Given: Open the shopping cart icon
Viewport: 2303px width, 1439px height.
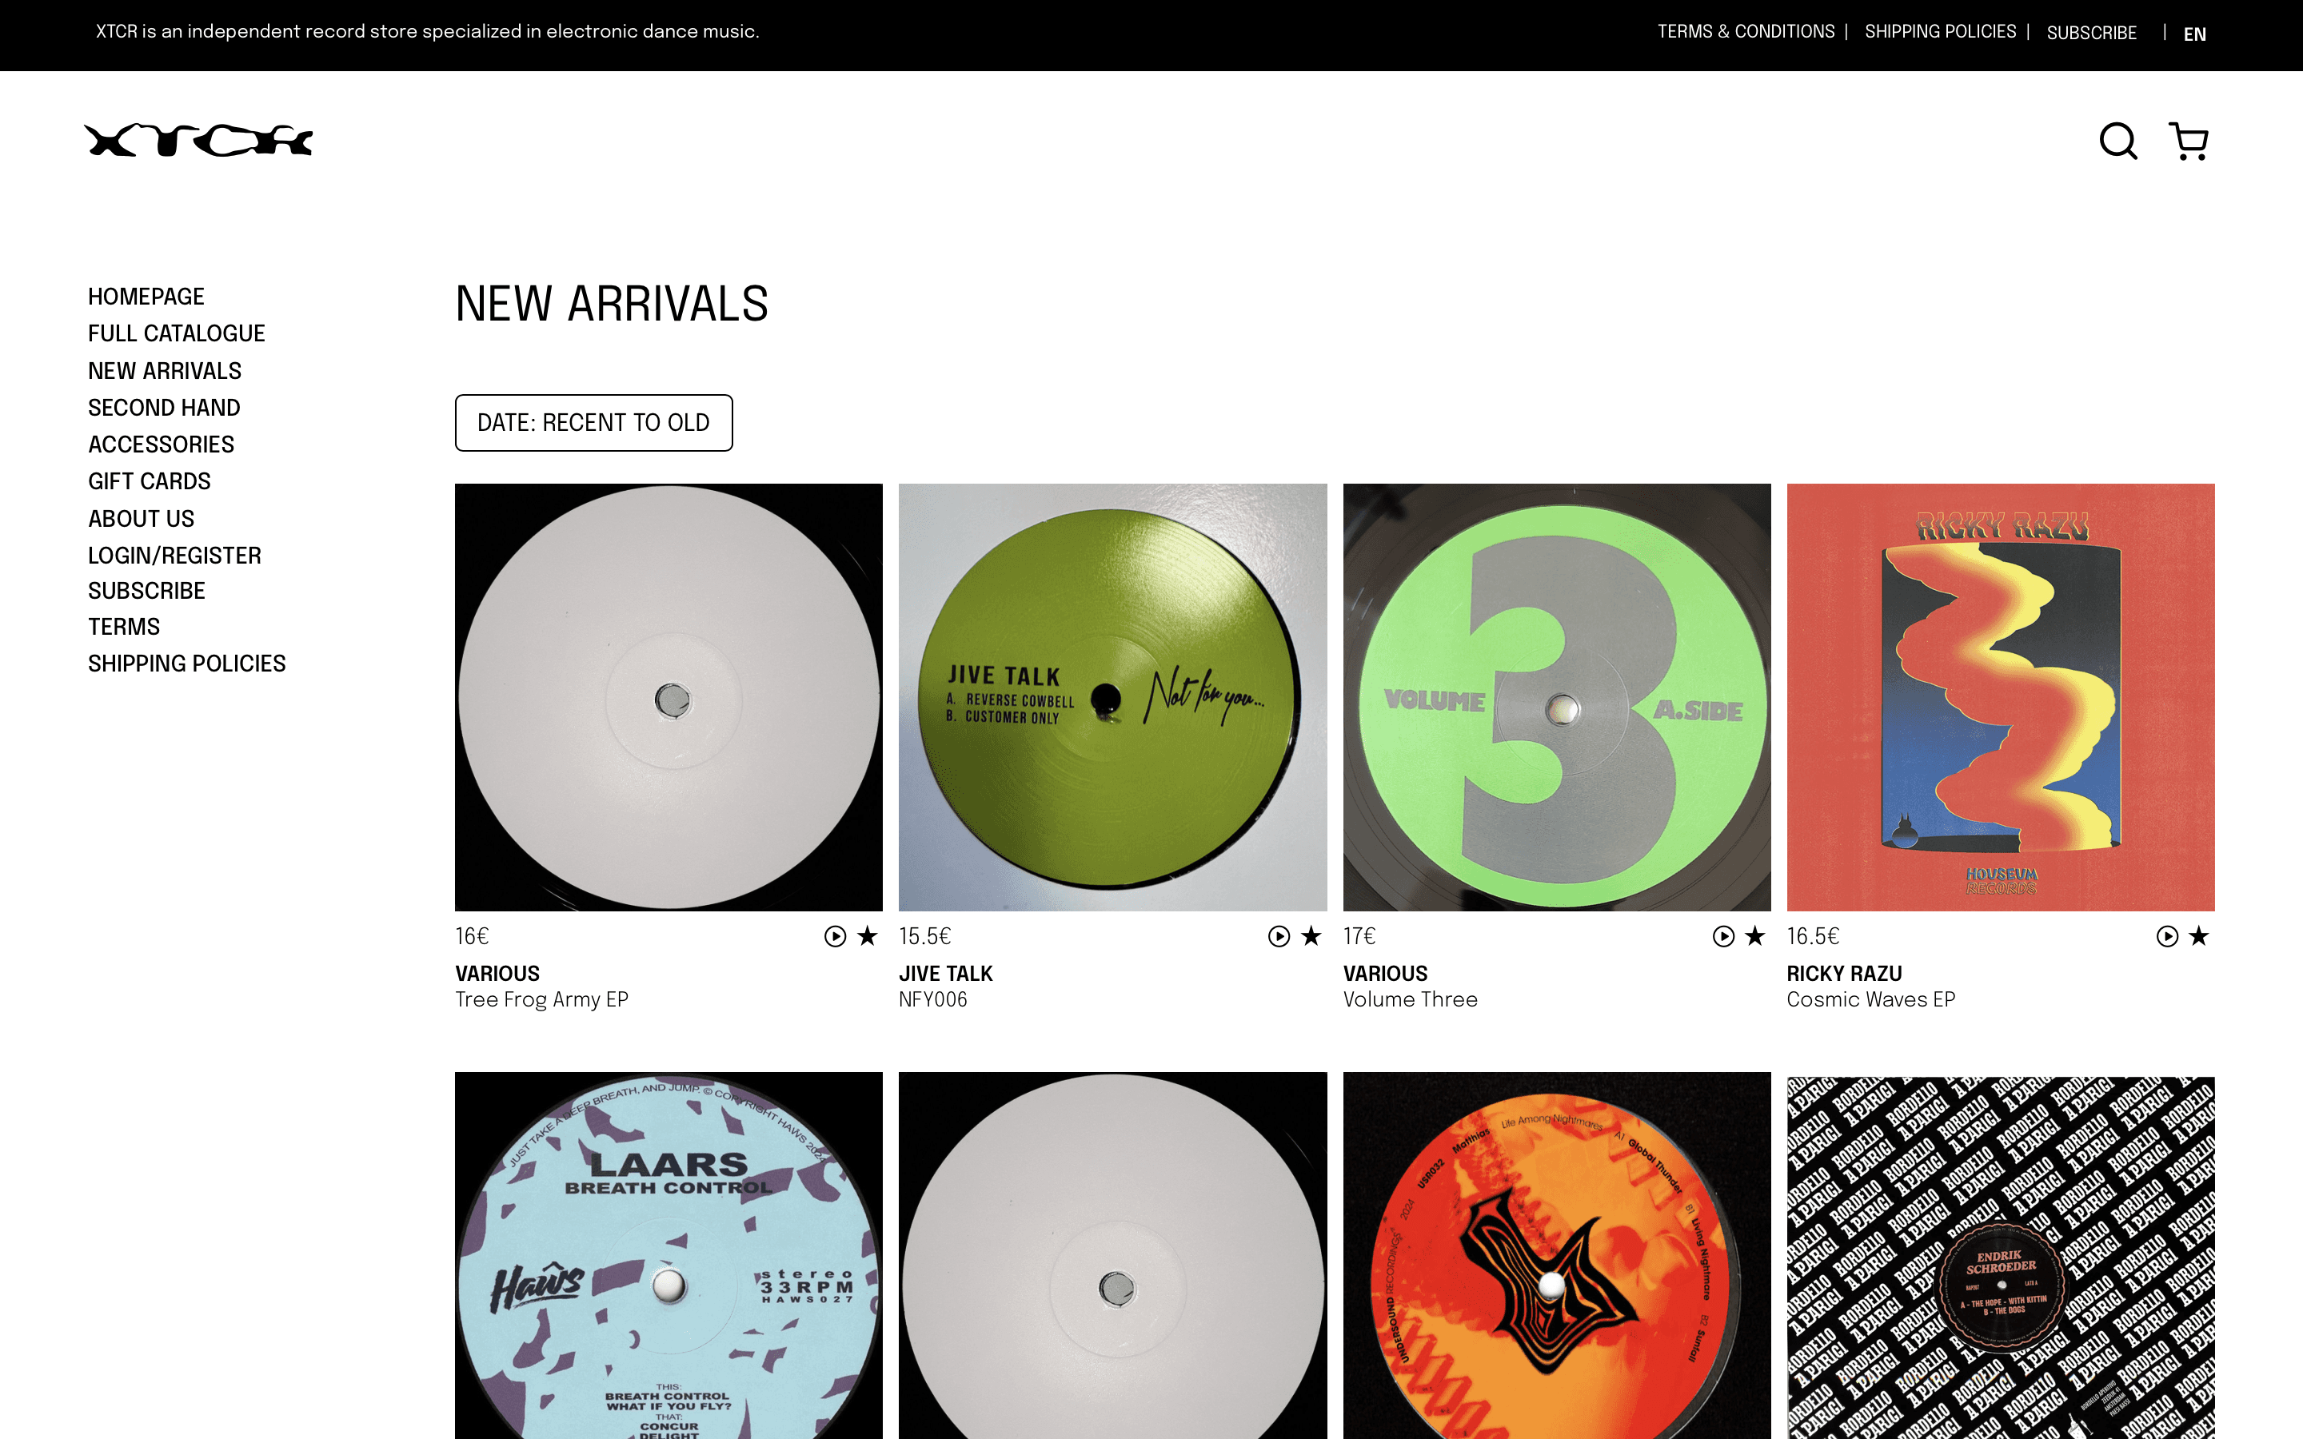Looking at the screenshot, I should click(2189, 141).
